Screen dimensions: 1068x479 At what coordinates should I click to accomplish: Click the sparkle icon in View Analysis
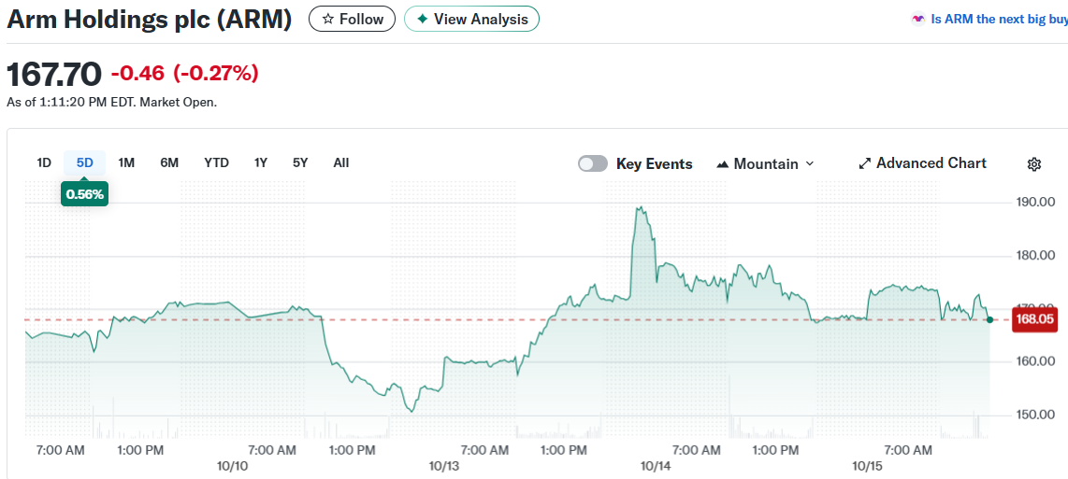coord(422,19)
